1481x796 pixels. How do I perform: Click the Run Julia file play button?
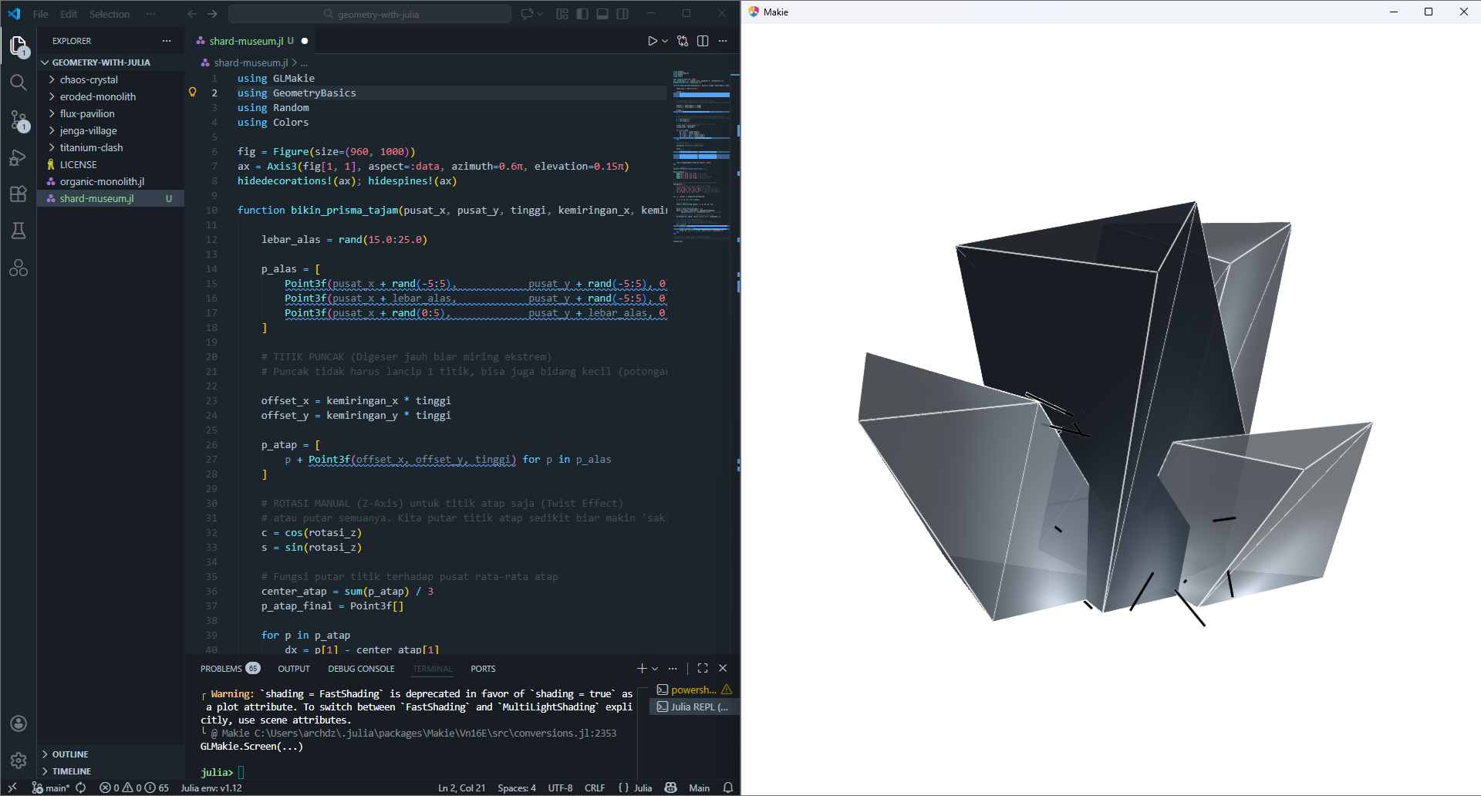[652, 41]
